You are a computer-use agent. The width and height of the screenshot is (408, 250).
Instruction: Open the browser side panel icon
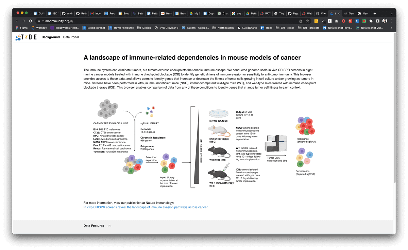pos(378,21)
